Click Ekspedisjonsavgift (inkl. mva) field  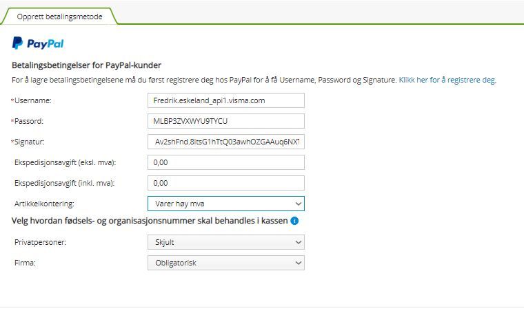(226, 183)
